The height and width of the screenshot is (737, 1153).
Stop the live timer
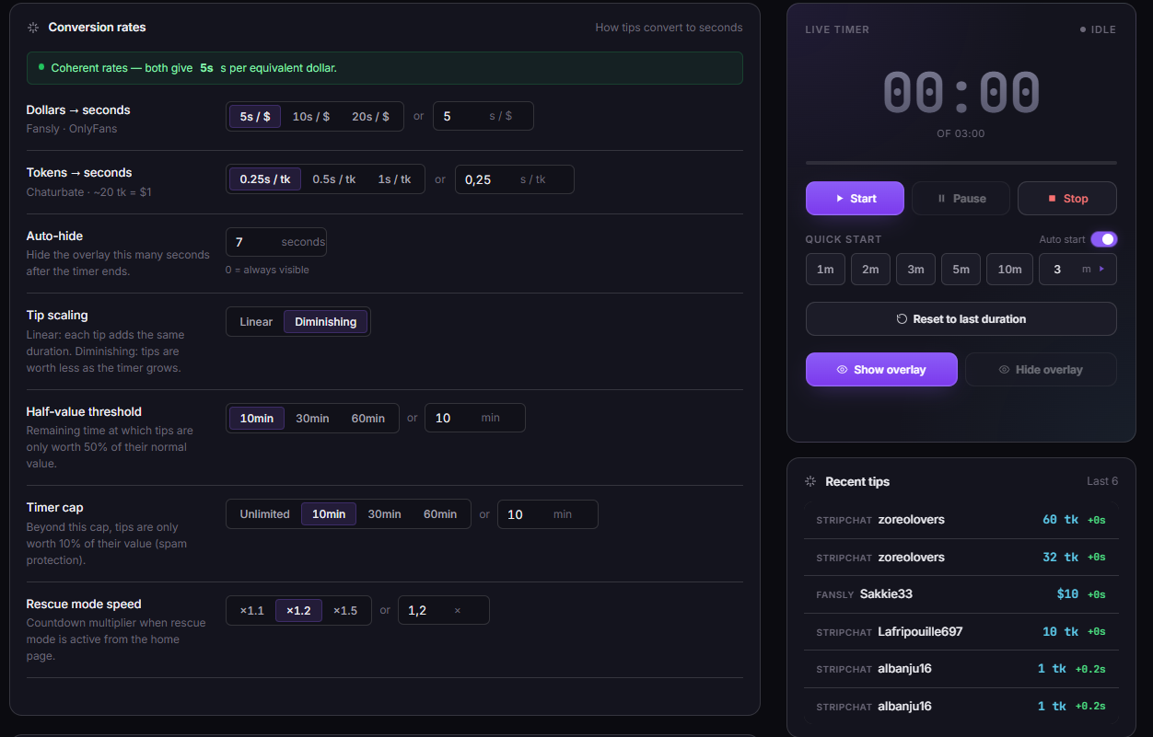point(1067,199)
